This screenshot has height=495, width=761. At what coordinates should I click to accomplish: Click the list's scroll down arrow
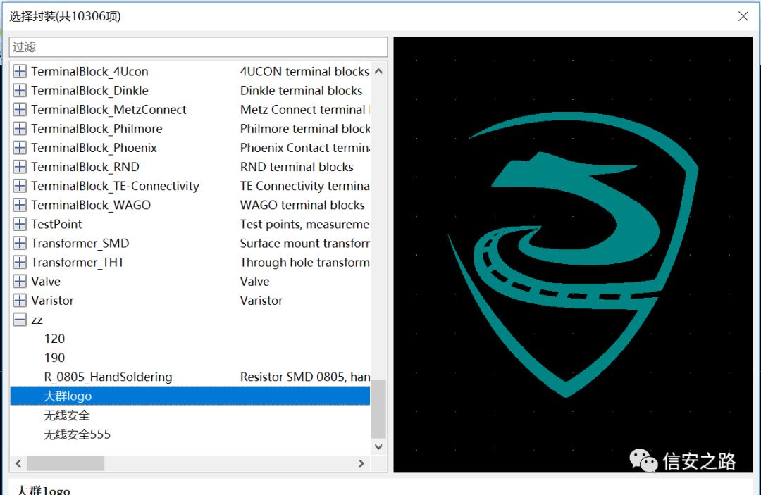click(378, 446)
